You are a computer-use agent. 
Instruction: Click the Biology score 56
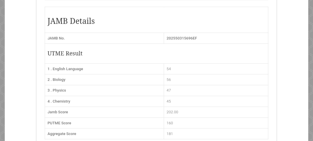coord(169,80)
